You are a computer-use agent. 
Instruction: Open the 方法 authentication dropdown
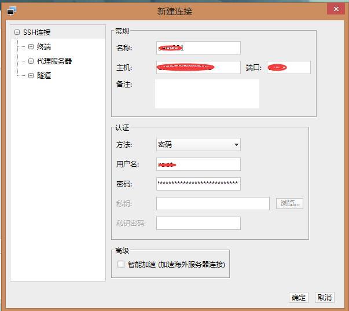pos(199,145)
